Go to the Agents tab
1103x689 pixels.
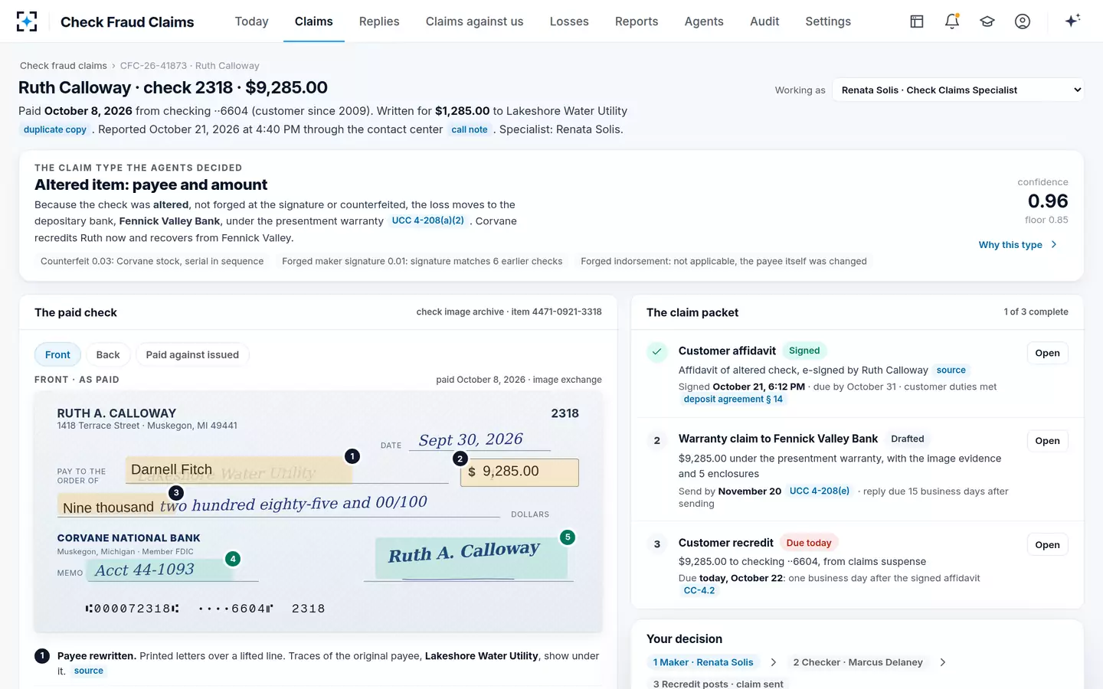704,21
